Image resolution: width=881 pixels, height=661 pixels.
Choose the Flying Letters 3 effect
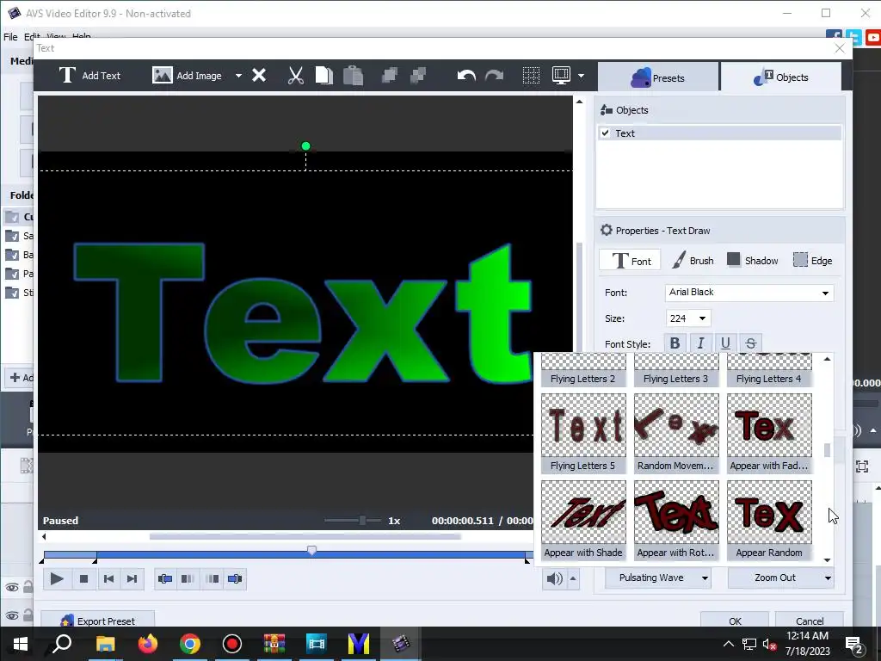pyautogui.click(x=676, y=370)
